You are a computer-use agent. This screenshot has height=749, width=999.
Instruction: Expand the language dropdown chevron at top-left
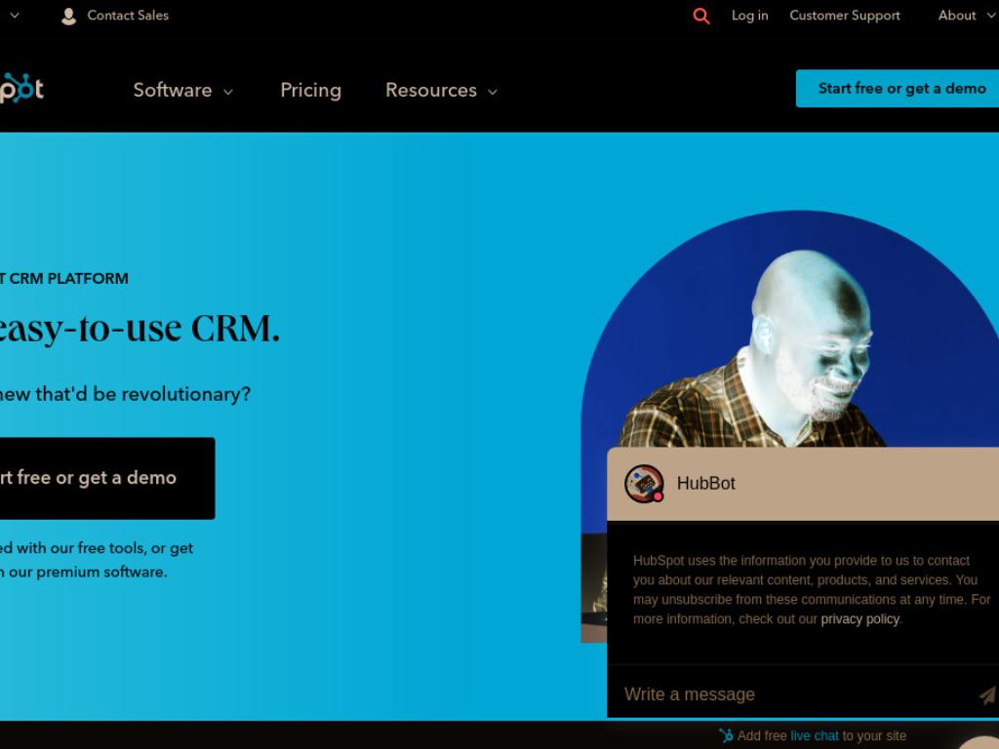tap(15, 15)
